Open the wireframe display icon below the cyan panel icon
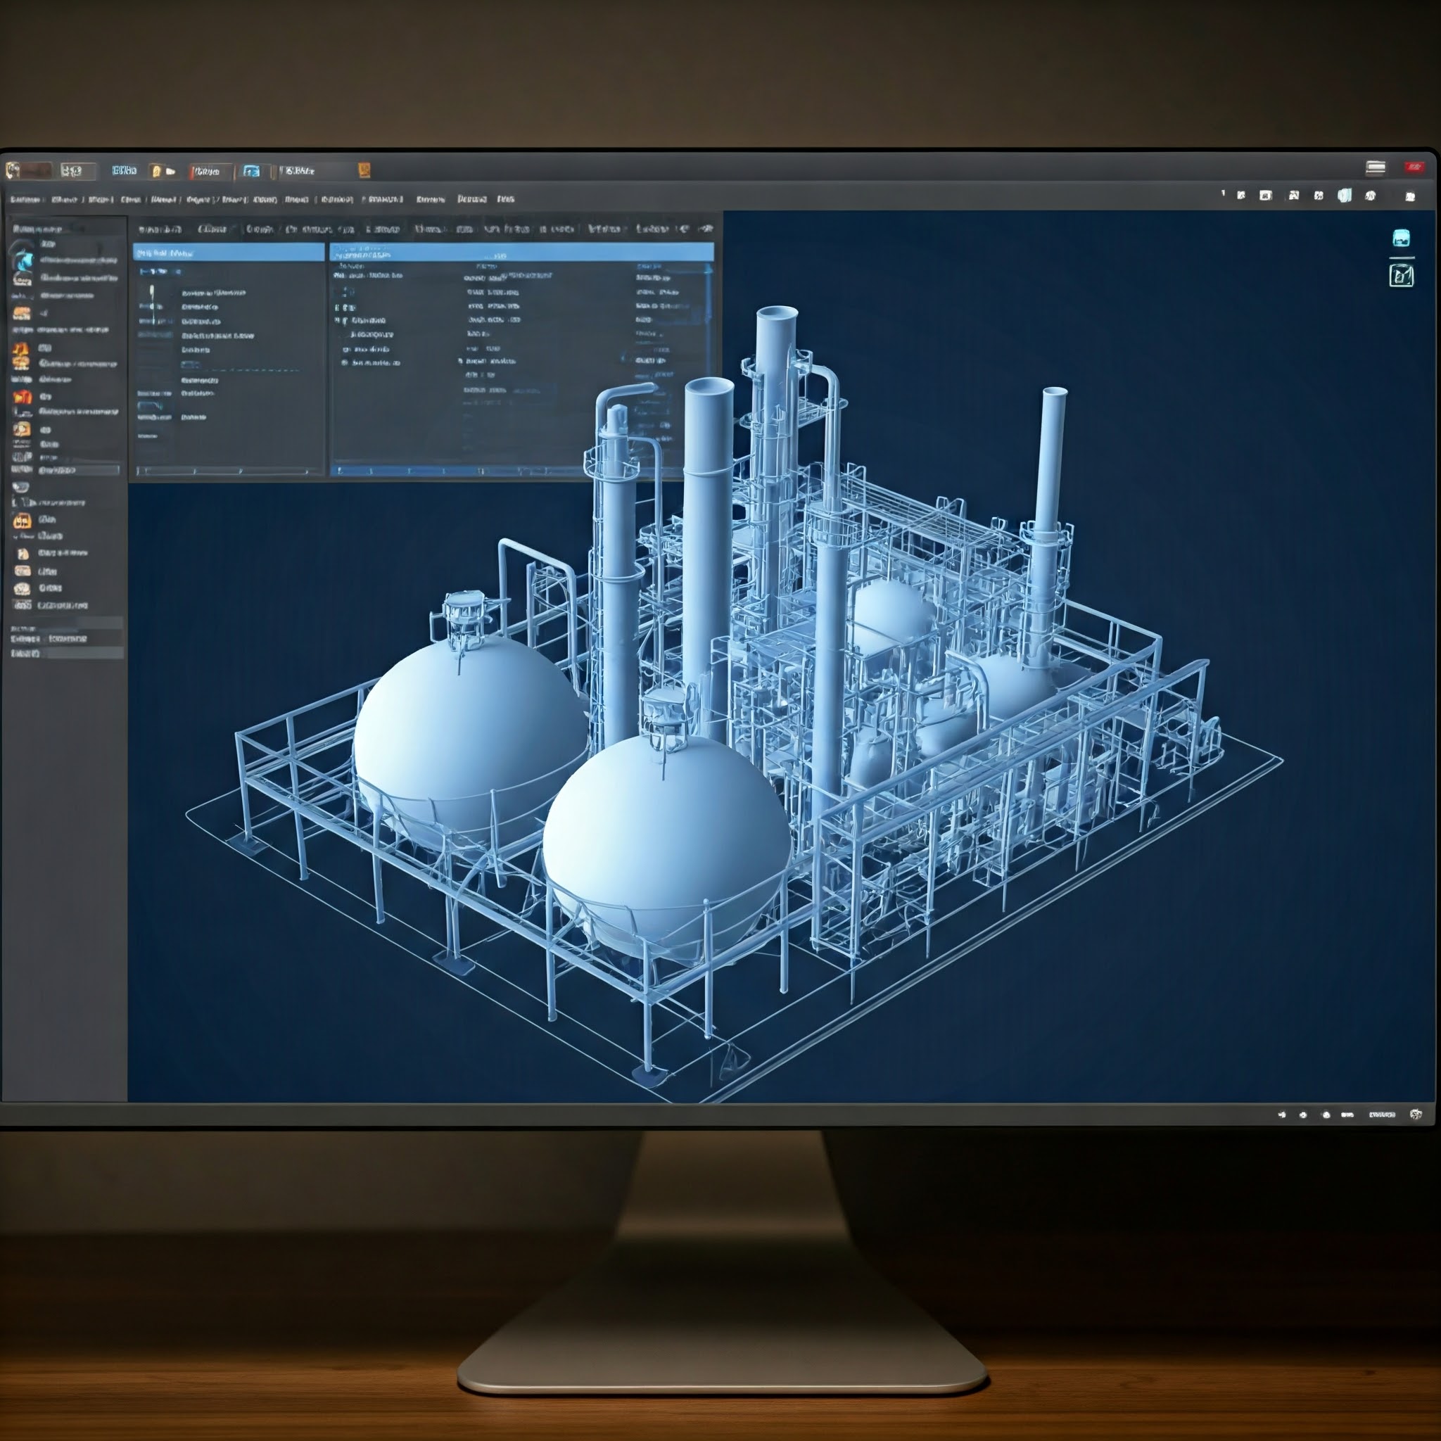Image resolution: width=1441 pixels, height=1441 pixels. (x=1402, y=275)
